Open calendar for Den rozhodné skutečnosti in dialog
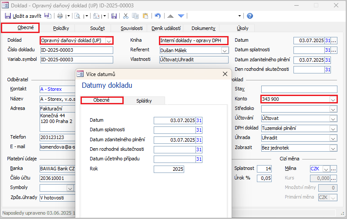The width and height of the screenshot is (347, 219). pos(199,149)
